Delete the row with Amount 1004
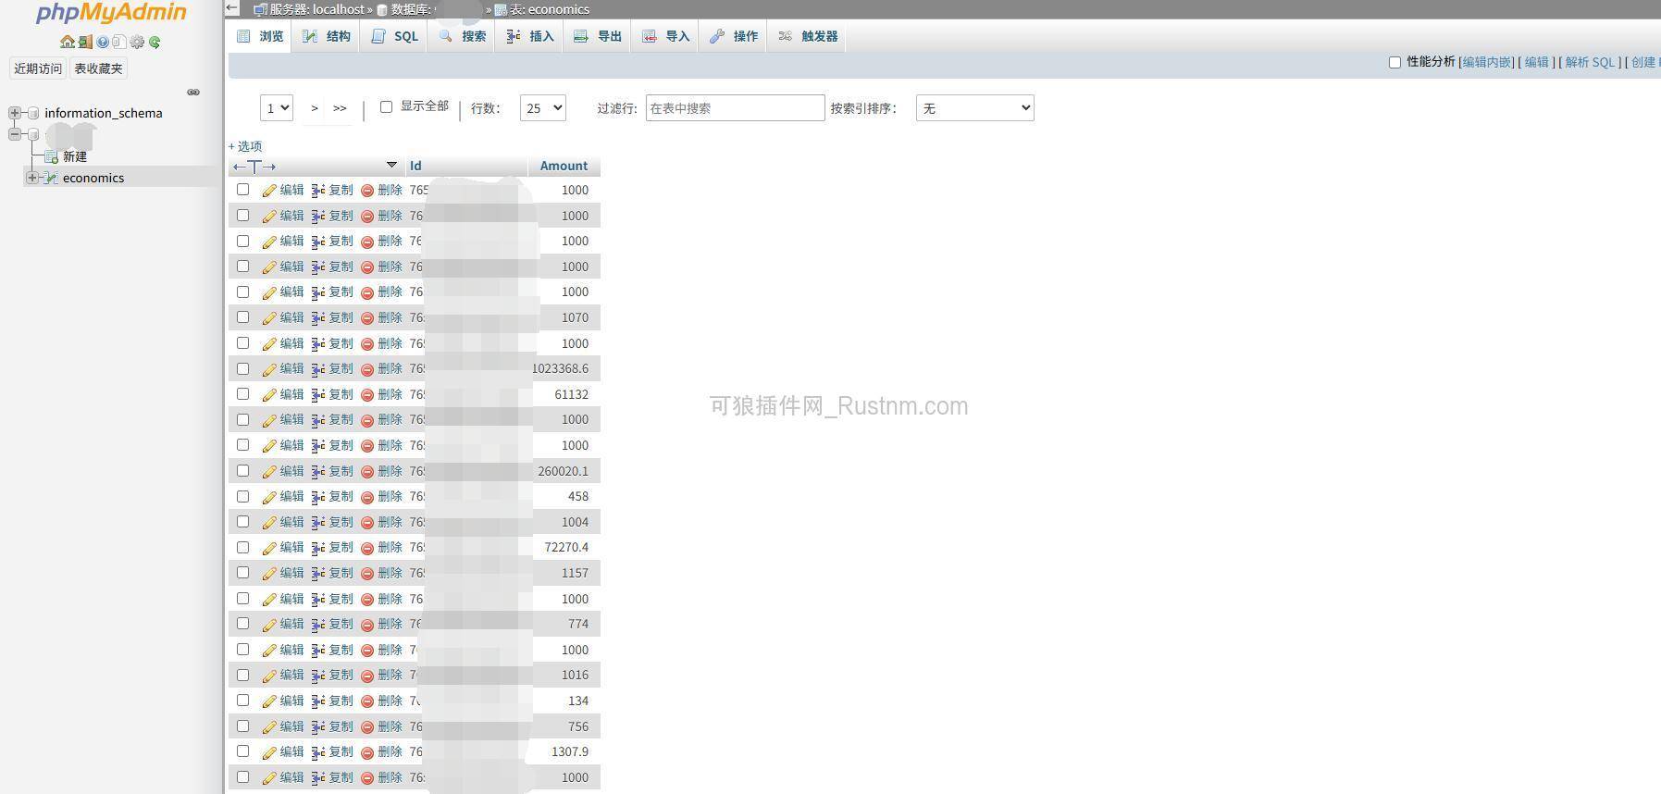1661x794 pixels. pos(381,522)
